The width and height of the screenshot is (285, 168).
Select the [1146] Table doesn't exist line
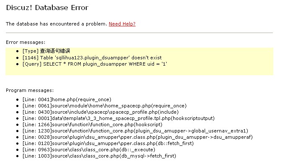pos(92,58)
